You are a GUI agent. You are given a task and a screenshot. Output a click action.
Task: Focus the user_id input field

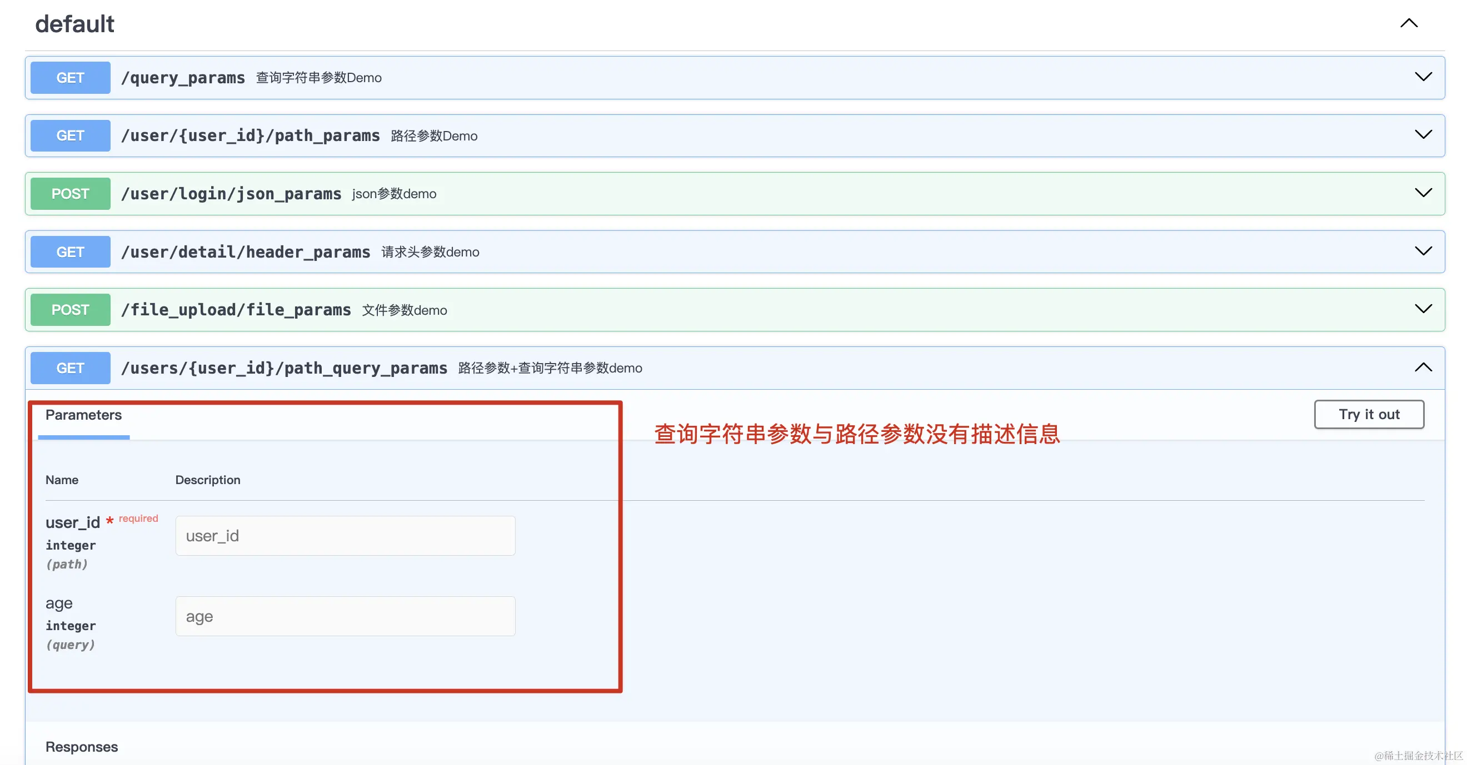(x=345, y=536)
